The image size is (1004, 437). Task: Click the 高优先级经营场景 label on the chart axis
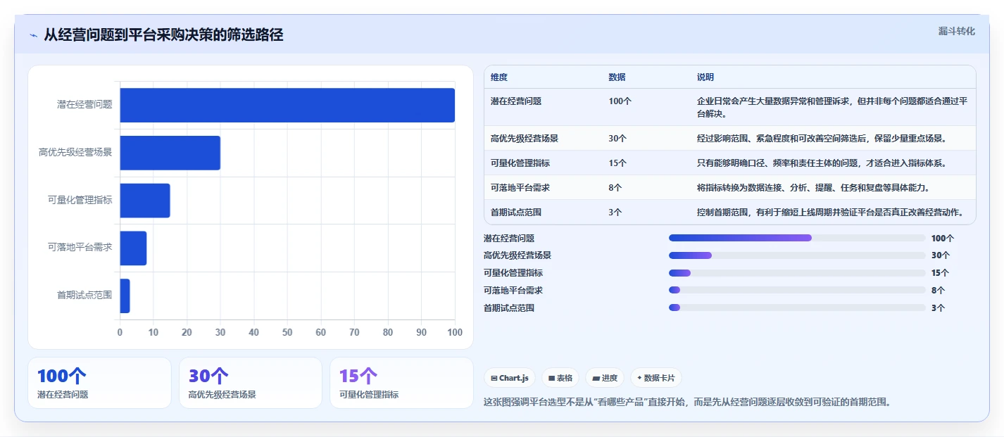pos(75,152)
